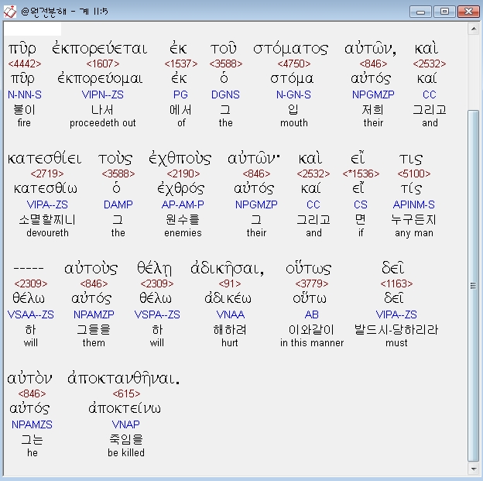Click Strong's number <*1536>
Viewport: 483px width, 481px height.
point(361,174)
